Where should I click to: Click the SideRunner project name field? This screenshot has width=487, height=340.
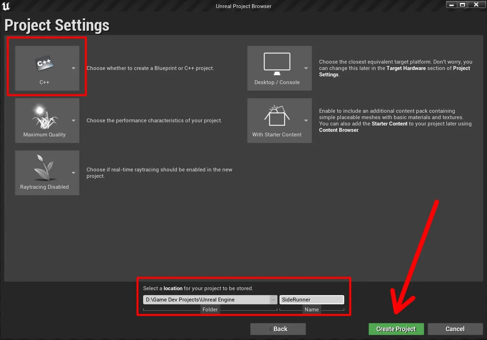coord(312,300)
